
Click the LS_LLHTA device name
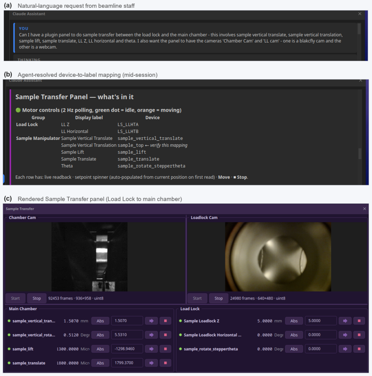[x=128, y=124]
